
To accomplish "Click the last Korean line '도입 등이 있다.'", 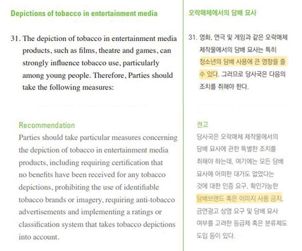I will (x=216, y=236).
